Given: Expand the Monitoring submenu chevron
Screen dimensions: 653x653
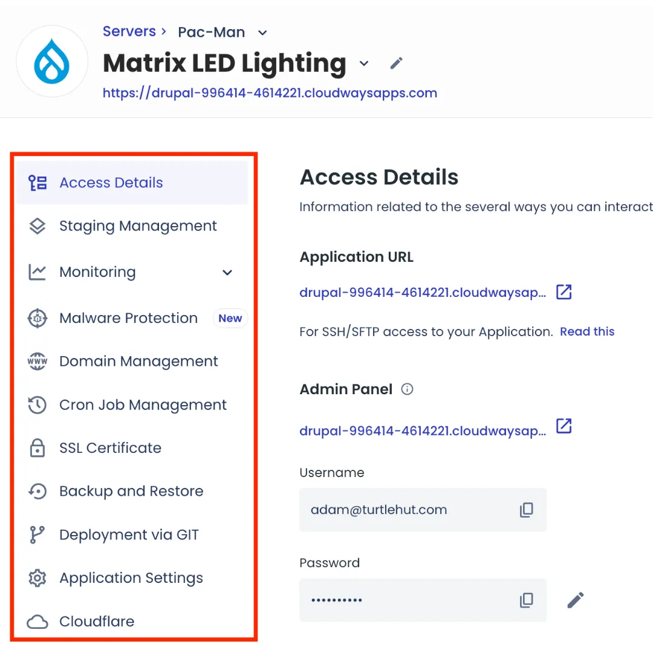Looking at the screenshot, I should click(227, 272).
